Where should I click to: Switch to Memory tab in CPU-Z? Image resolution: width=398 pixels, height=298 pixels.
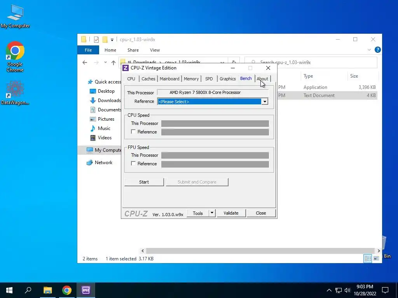[x=191, y=79]
